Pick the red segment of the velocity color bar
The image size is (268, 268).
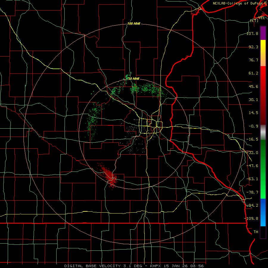263,95
